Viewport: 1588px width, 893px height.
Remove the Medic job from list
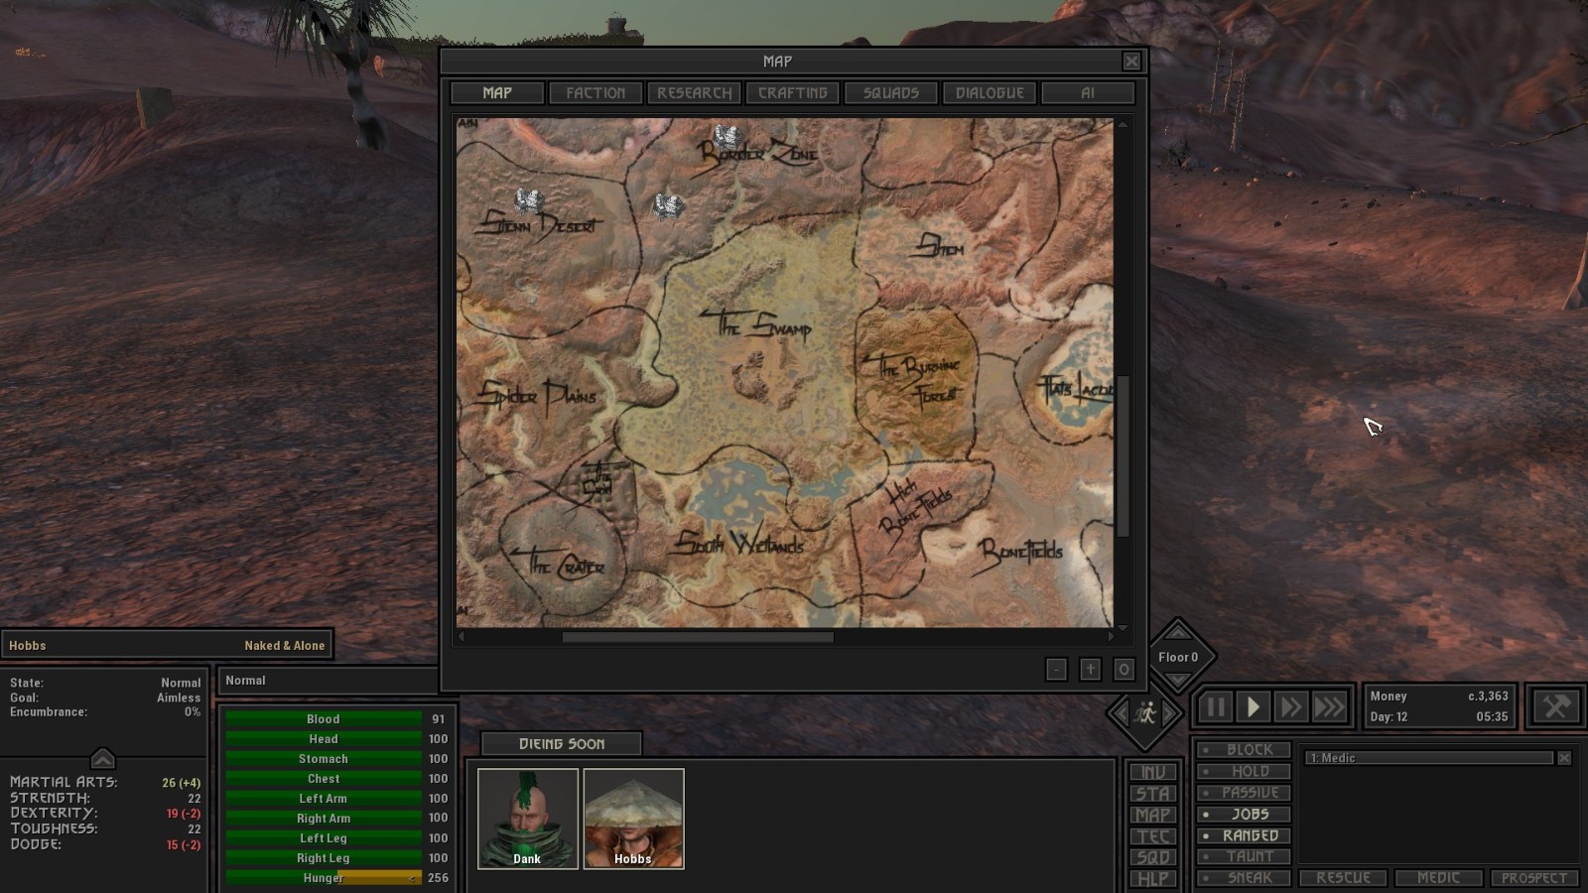point(1564,758)
